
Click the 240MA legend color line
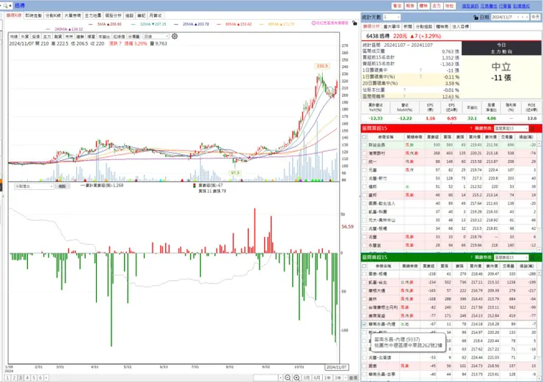coord(48,29)
